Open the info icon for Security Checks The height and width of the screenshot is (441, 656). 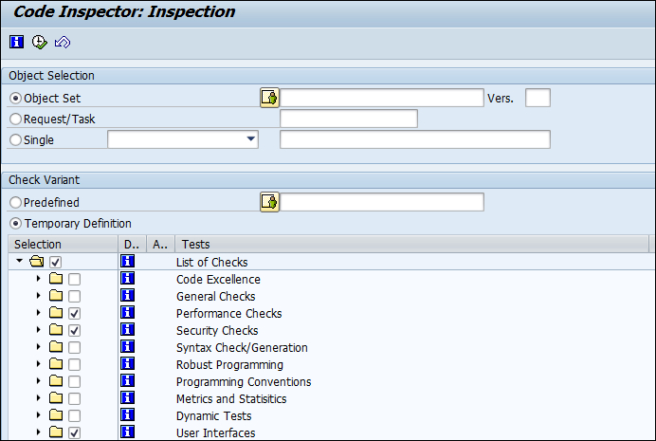128,330
